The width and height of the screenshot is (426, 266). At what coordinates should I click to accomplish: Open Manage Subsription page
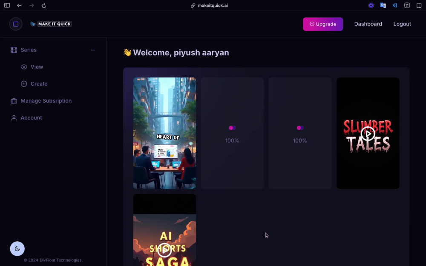coord(46,101)
